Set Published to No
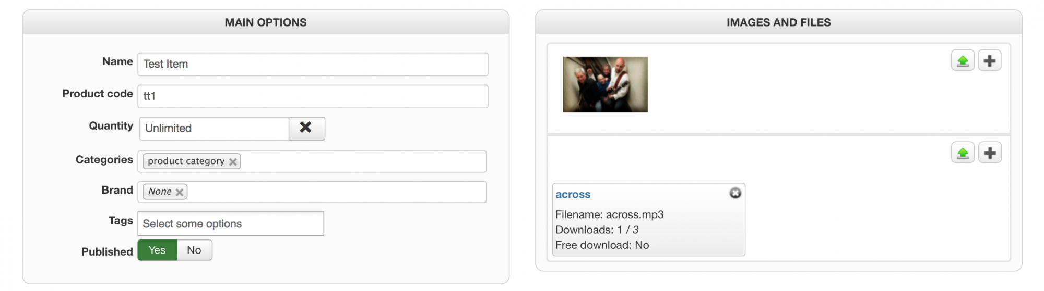1044x291 pixels. coord(194,250)
